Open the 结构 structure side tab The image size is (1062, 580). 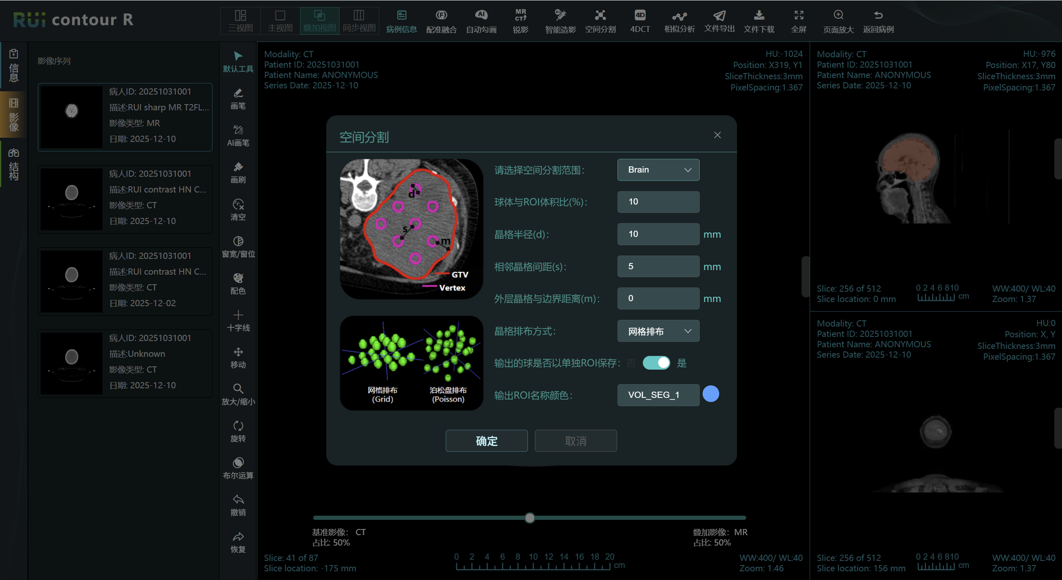[x=13, y=164]
